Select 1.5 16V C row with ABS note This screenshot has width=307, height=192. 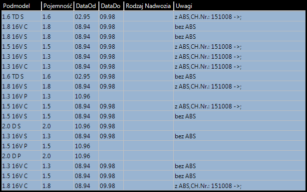point(153,106)
